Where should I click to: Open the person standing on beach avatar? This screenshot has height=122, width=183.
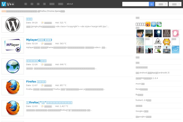coord(140,49)
